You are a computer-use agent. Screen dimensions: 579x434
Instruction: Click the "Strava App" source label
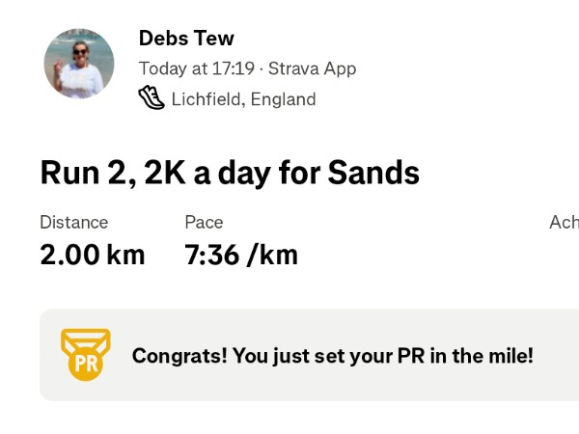coord(312,68)
